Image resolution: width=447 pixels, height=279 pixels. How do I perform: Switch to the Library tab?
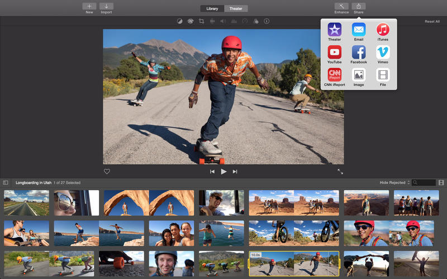[x=212, y=8]
